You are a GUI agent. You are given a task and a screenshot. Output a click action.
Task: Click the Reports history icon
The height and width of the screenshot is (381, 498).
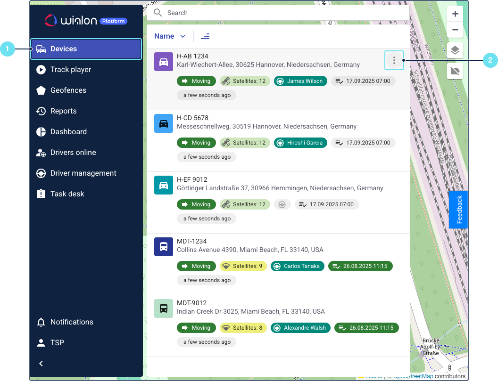41,111
